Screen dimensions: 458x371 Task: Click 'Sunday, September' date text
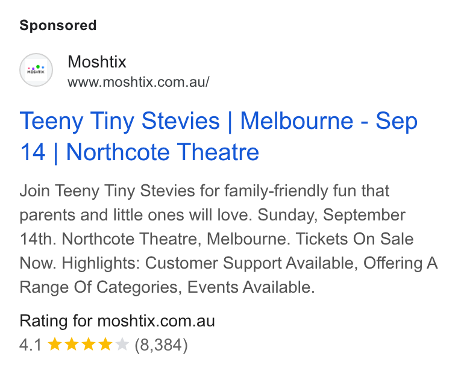(x=331, y=216)
